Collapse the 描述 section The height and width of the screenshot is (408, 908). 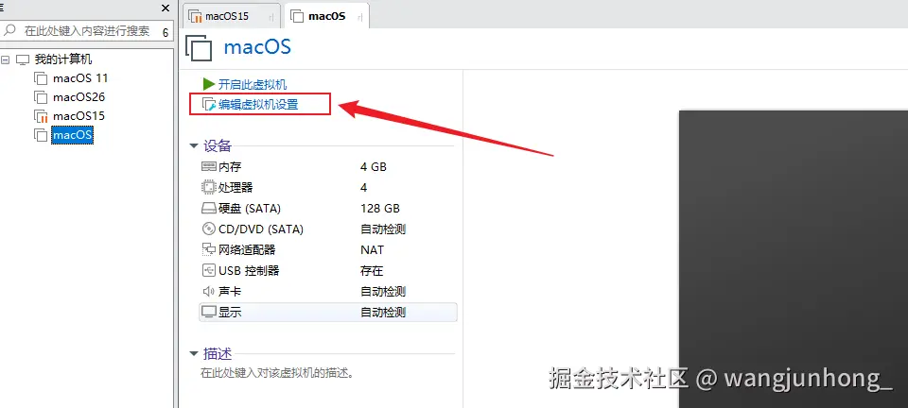pyautogui.click(x=194, y=353)
